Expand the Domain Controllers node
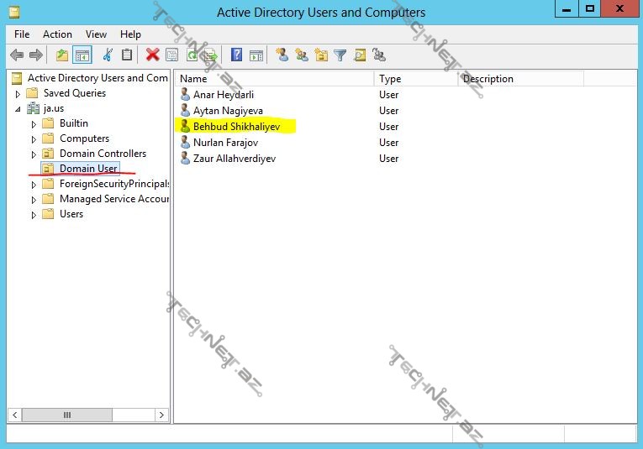The width and height of the screenshot is (643, 449). pos(34,154)
